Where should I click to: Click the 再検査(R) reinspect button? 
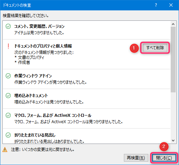[x=136, y=158]
